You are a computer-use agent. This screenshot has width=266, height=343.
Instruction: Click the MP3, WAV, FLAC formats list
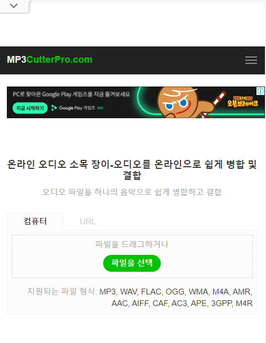coord(176,298)
